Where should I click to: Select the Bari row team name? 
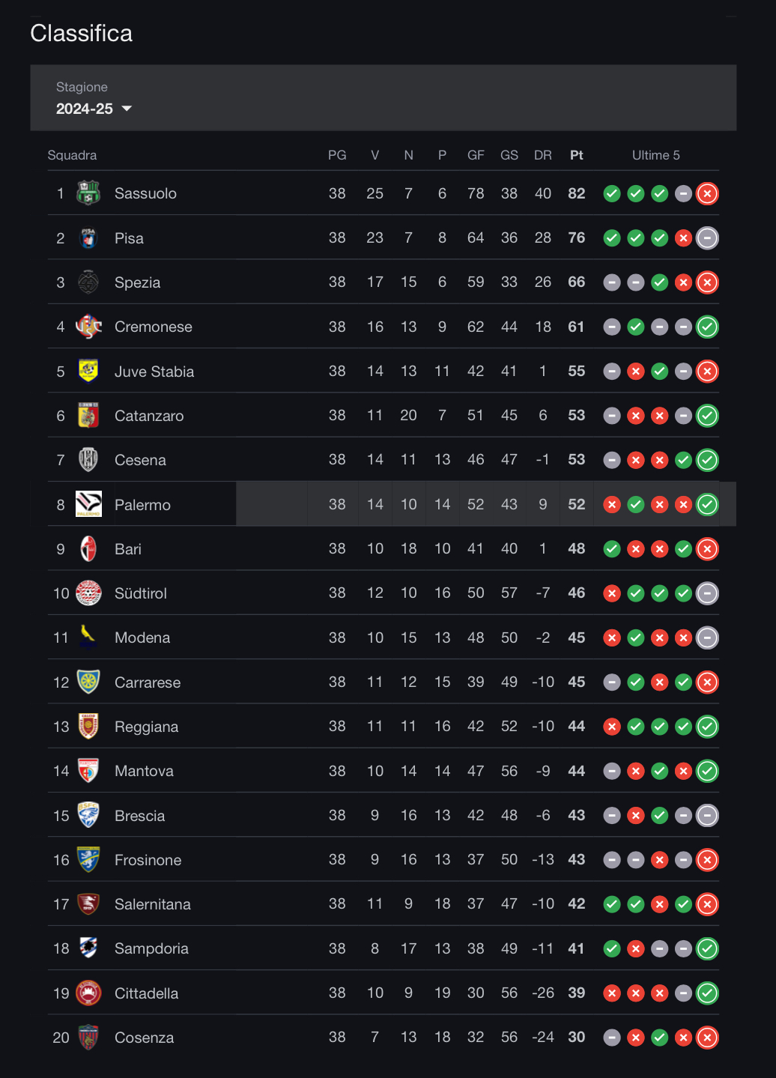[x=128, y=549]
